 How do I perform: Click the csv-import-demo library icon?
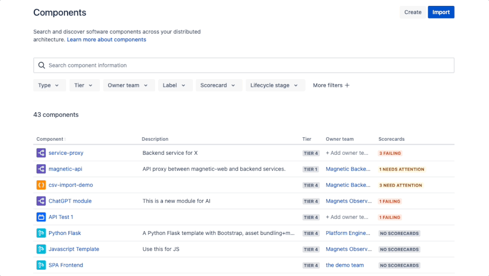[x=41, y=185]
